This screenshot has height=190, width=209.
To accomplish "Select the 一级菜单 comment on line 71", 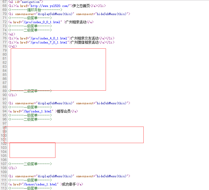I will [30, 18].
